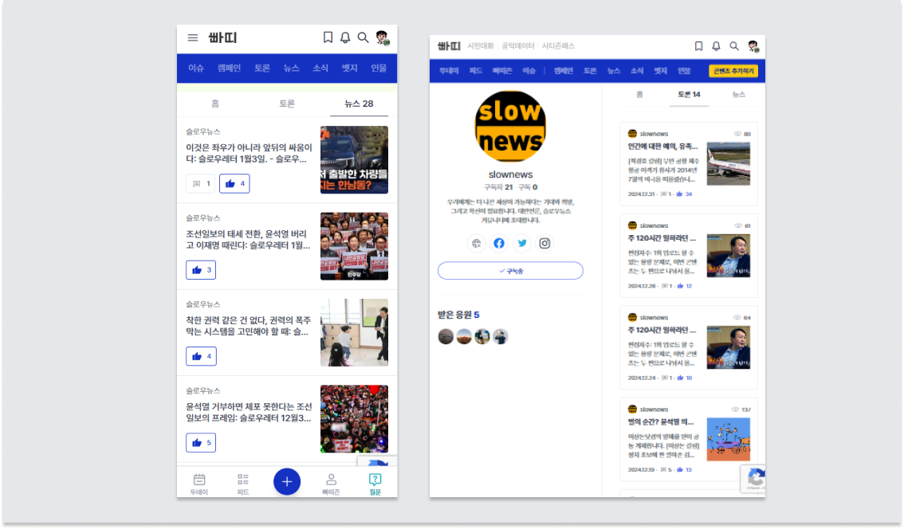
Task: Click the comment count 1 on first mobile article
Action: [x=201, y=183]
